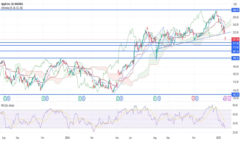
Task: Click the earnings E icon for February 2024
Action: [x=80, y=98]
